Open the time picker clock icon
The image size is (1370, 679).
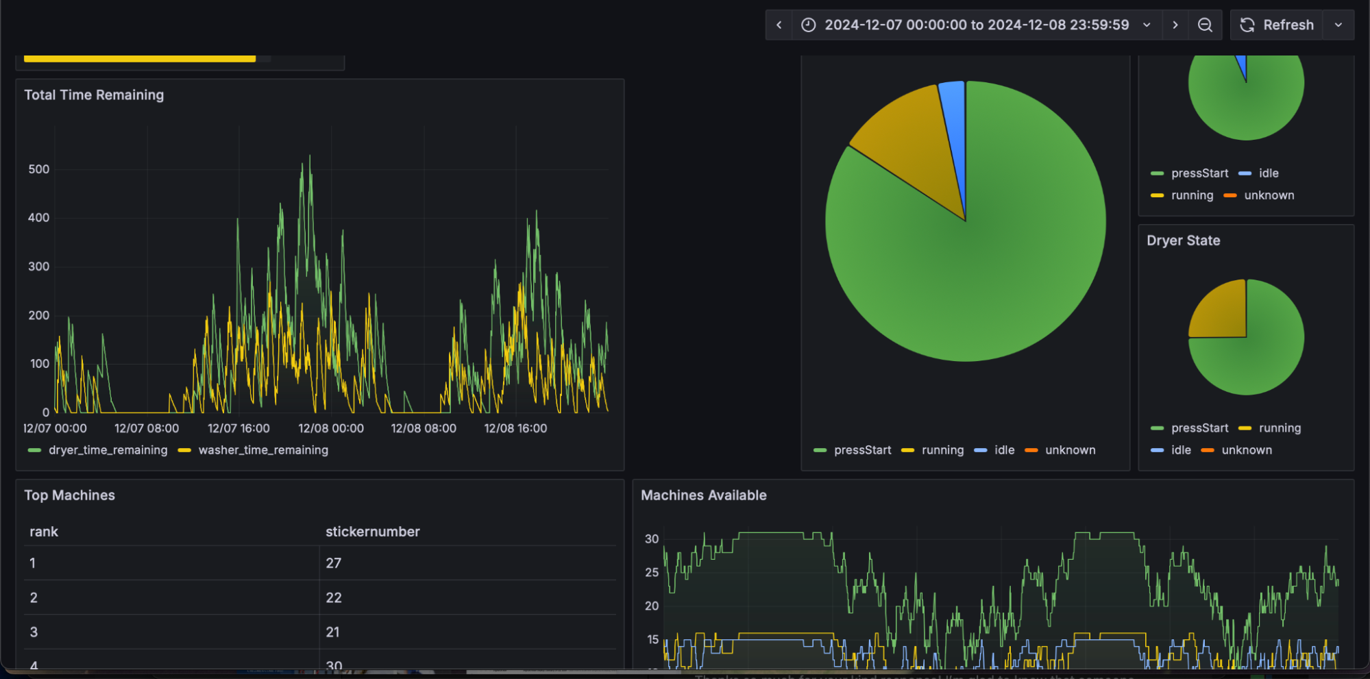tap(808, 25)
